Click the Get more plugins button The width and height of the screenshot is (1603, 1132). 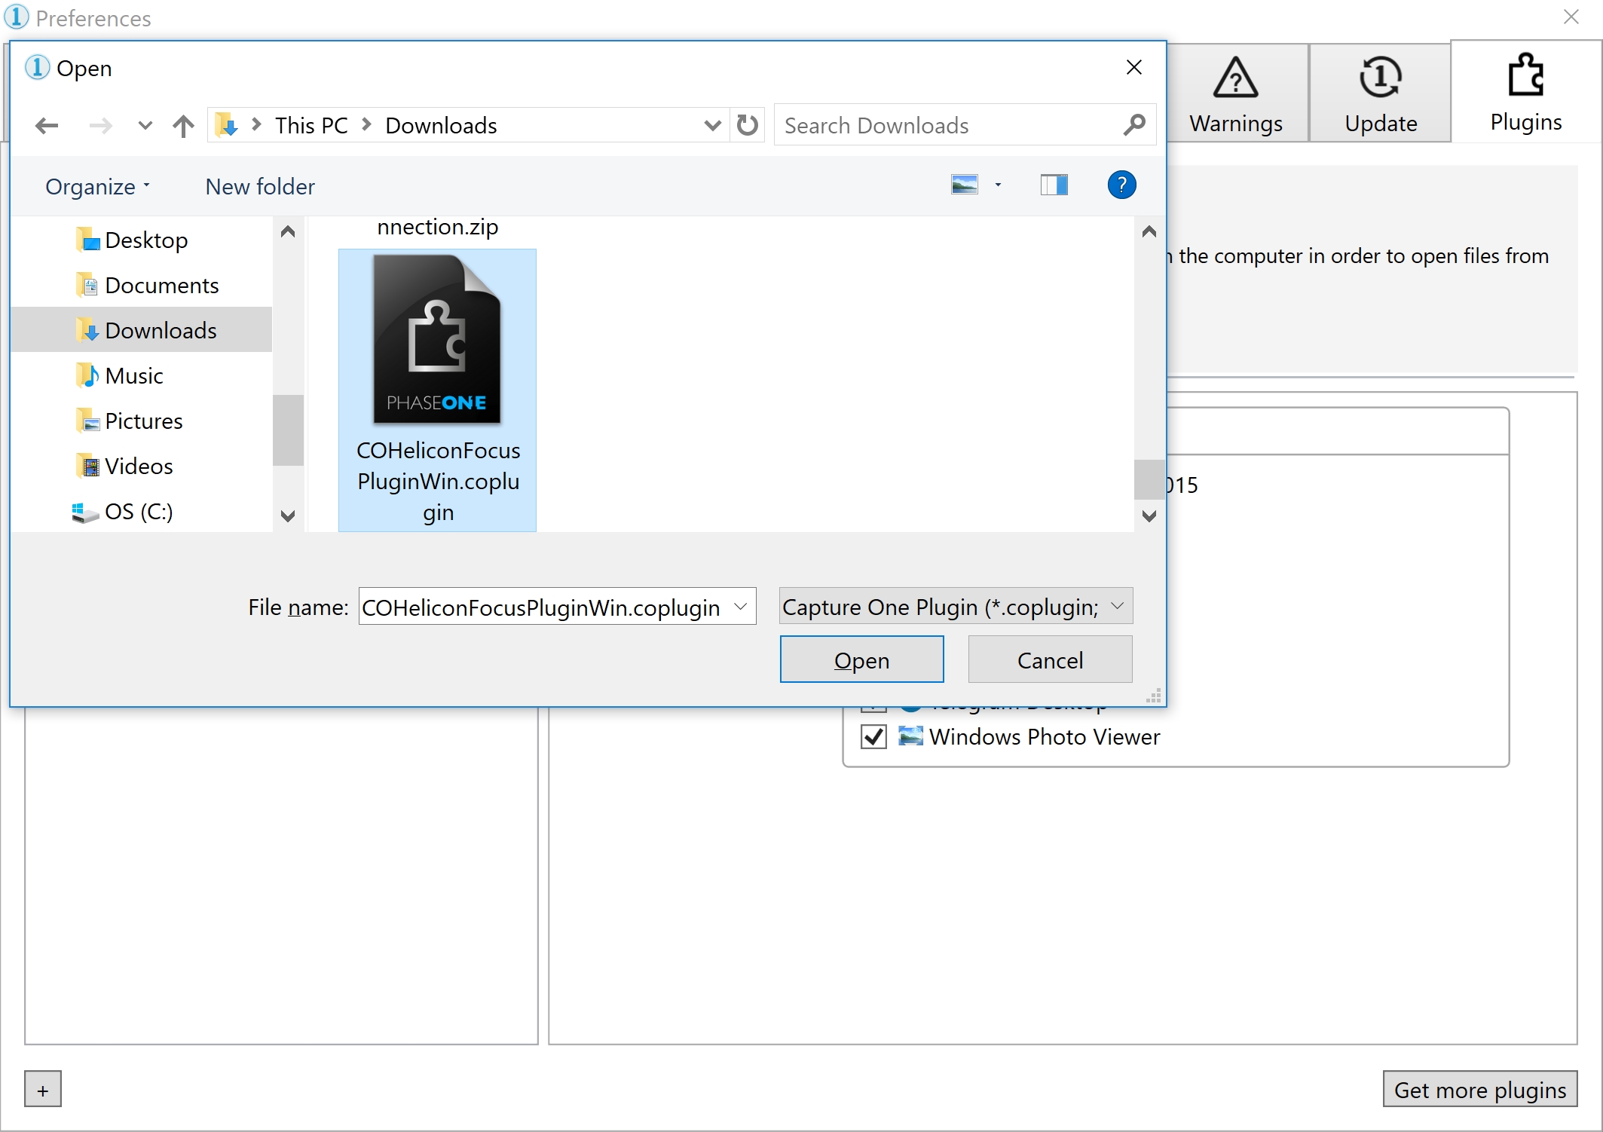1479,1089
